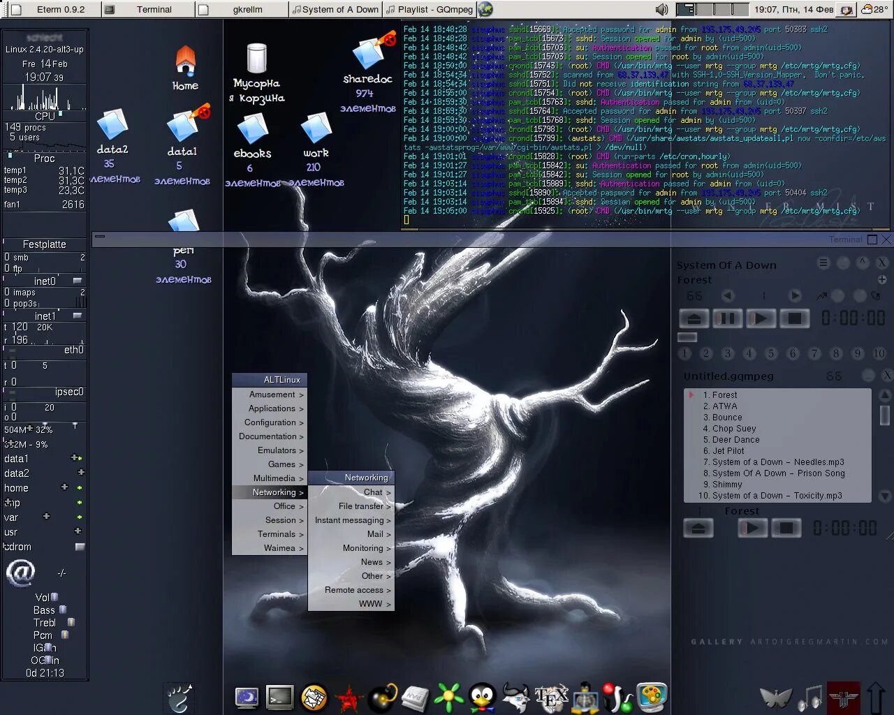Open the Terminals menu entry
The width and height of the screenshot is (894, 715).
(x=270, y=534)
